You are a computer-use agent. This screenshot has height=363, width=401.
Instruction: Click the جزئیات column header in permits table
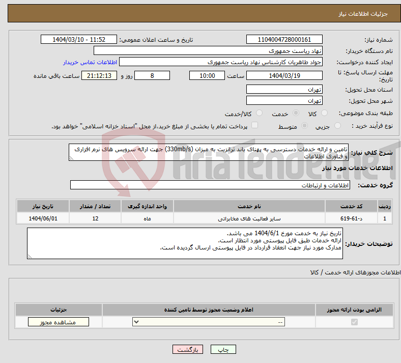click(x=59, y=310)
